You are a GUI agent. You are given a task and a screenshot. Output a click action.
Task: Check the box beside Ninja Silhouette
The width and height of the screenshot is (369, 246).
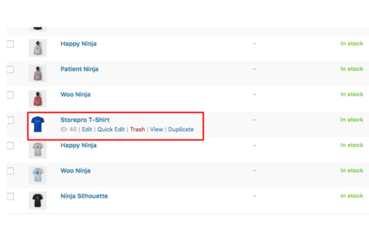[10, 197]
